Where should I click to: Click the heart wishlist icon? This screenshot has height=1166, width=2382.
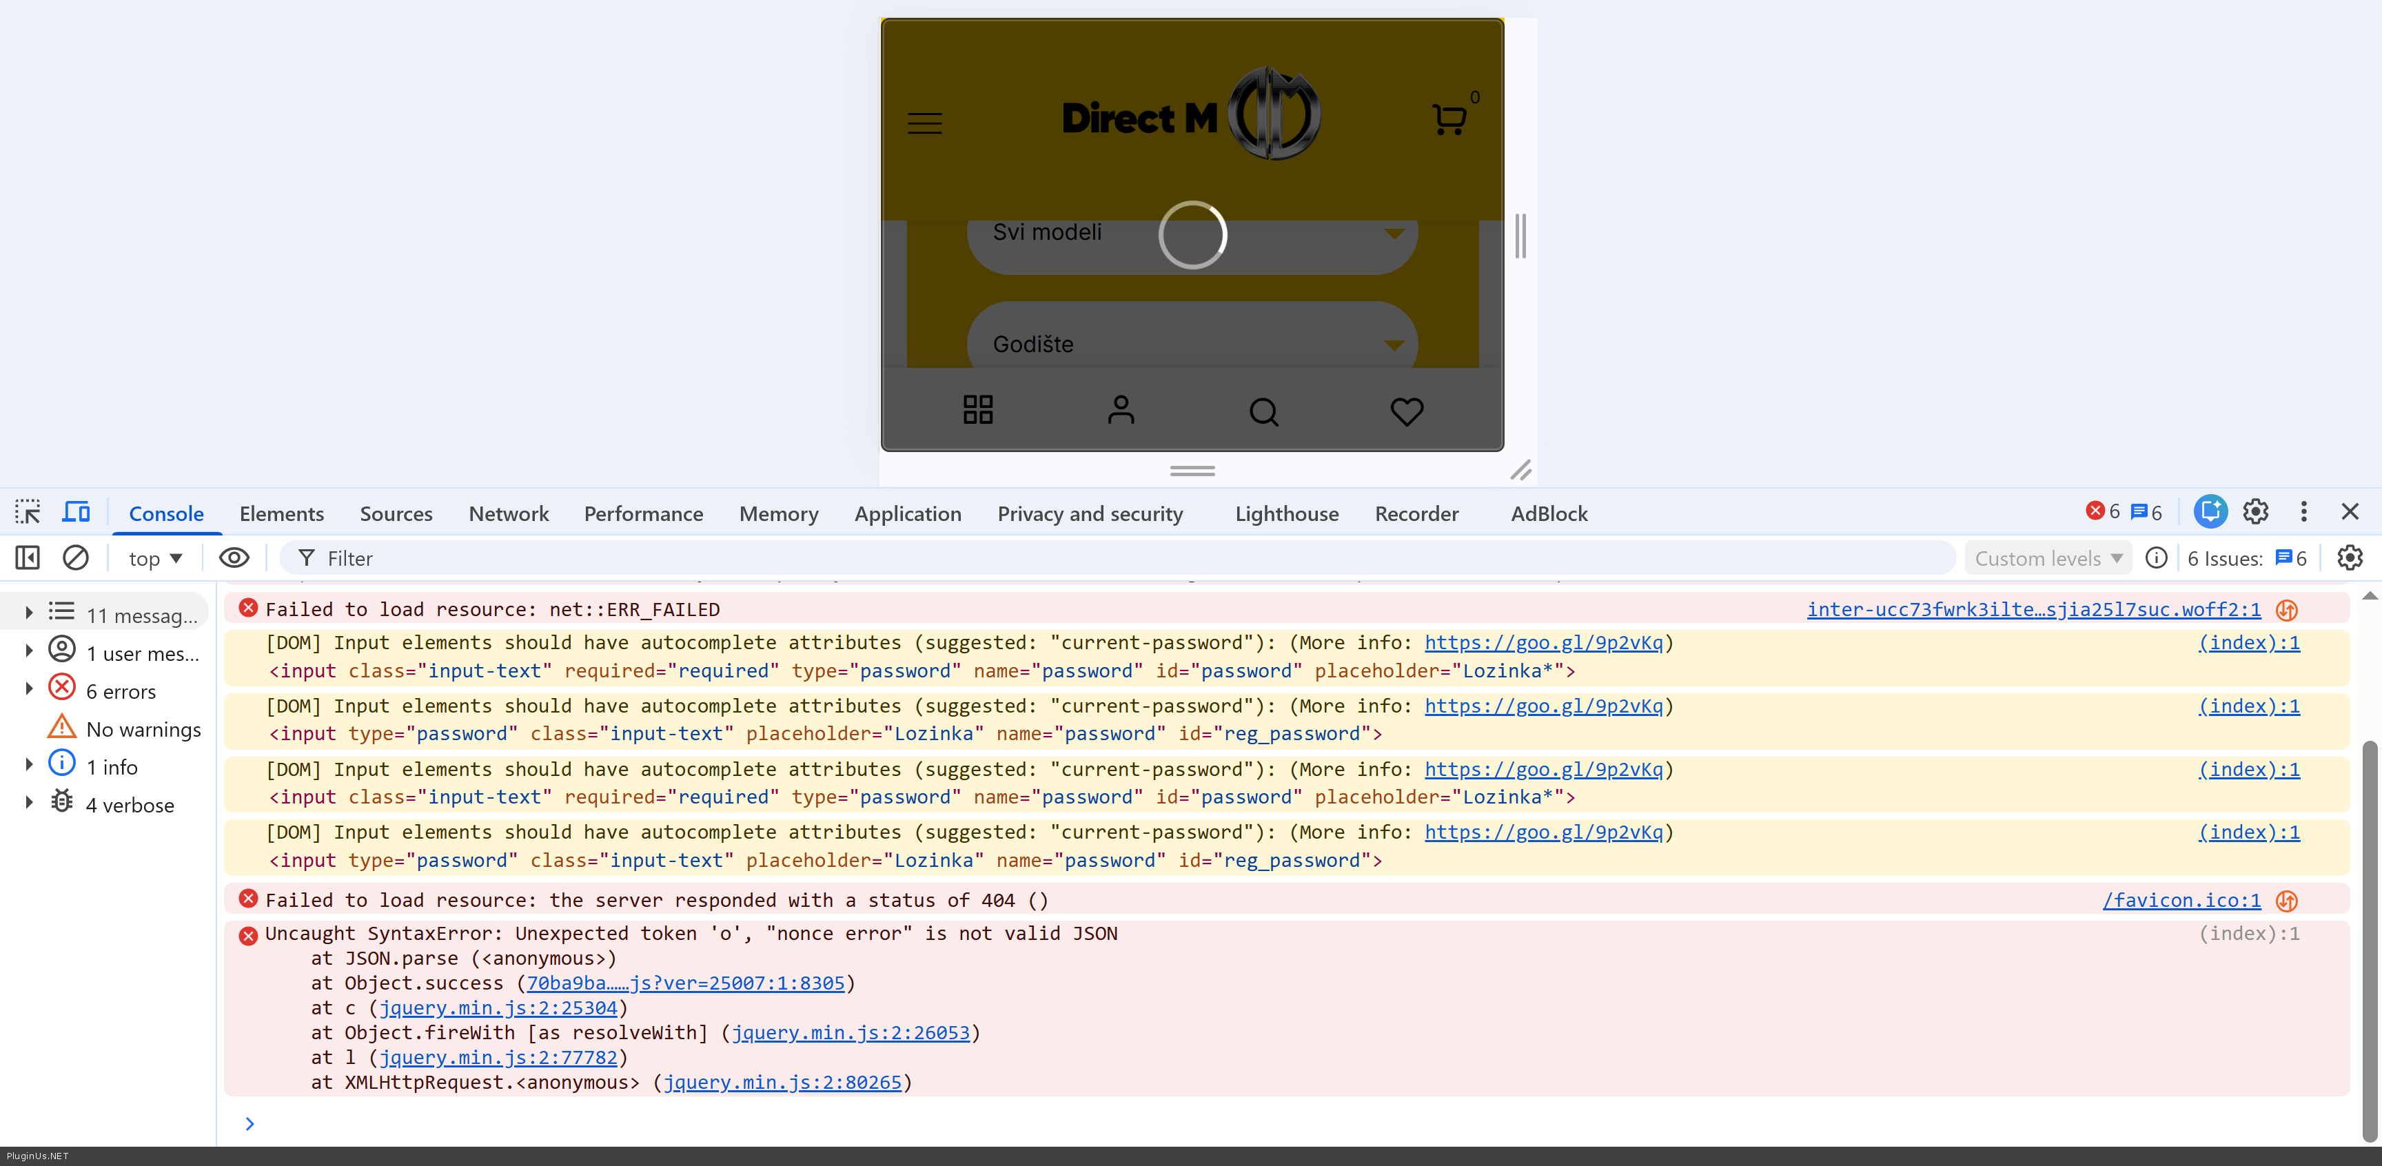coord(1407,411)
